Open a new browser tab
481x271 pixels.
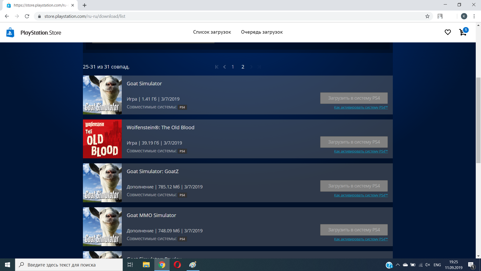(x=85, y=5)
